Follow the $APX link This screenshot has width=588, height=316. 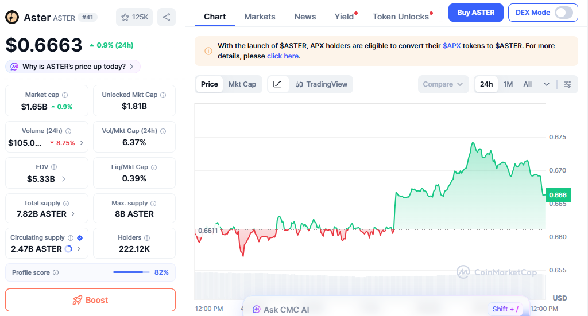(451, 46)
